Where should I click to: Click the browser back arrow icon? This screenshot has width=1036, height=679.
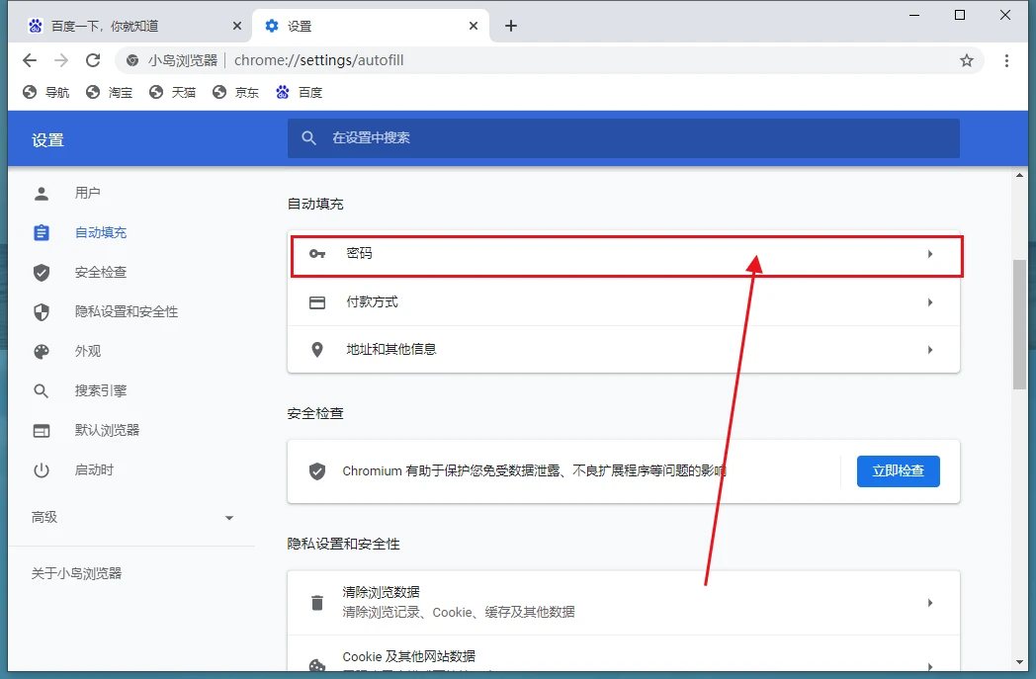[x=30, y=60]
